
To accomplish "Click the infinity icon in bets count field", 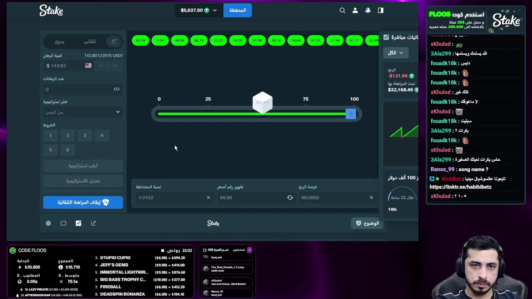I will 116,89.
